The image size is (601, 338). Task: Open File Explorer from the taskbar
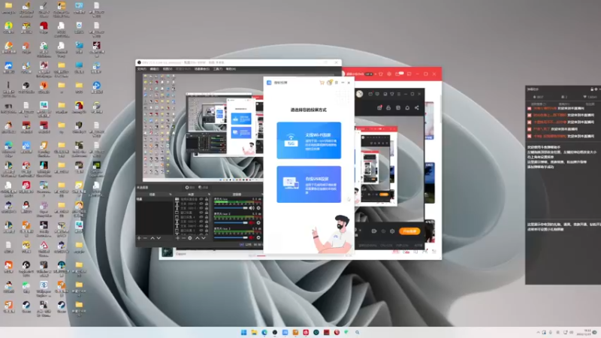point(254,332)
